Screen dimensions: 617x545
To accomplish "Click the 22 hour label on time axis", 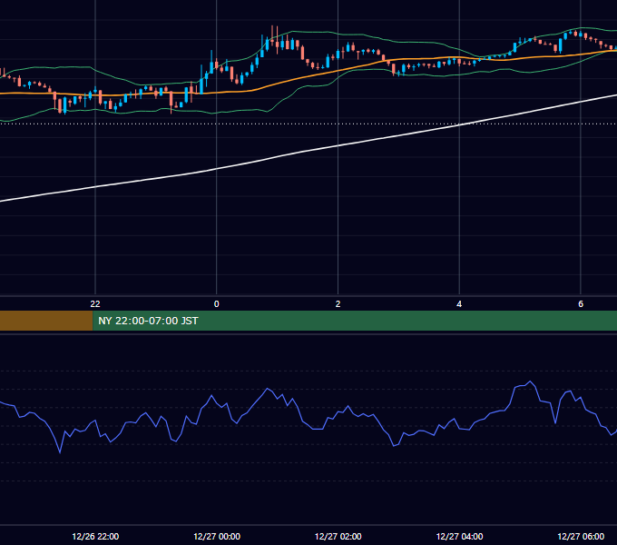I will pos(95,304).
